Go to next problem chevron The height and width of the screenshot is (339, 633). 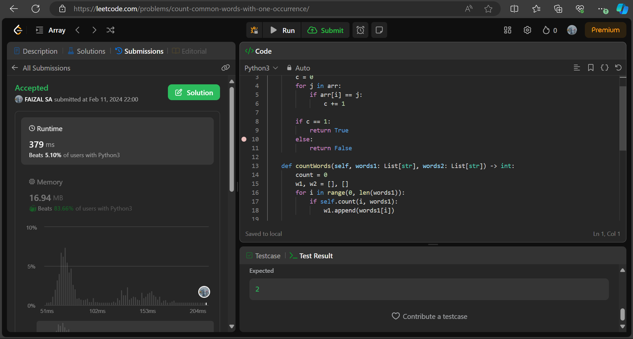pos(94,30)
